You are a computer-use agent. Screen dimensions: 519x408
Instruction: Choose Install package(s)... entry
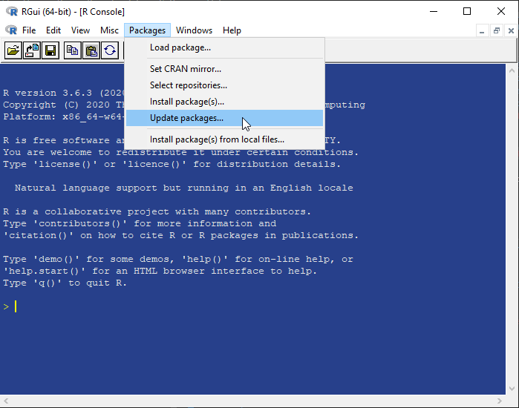click(x=187, y=102)
